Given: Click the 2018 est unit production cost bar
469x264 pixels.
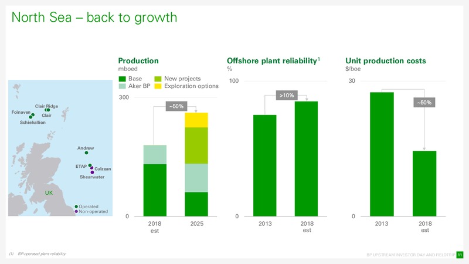Looking at the screenshot, I should point(424,184).
